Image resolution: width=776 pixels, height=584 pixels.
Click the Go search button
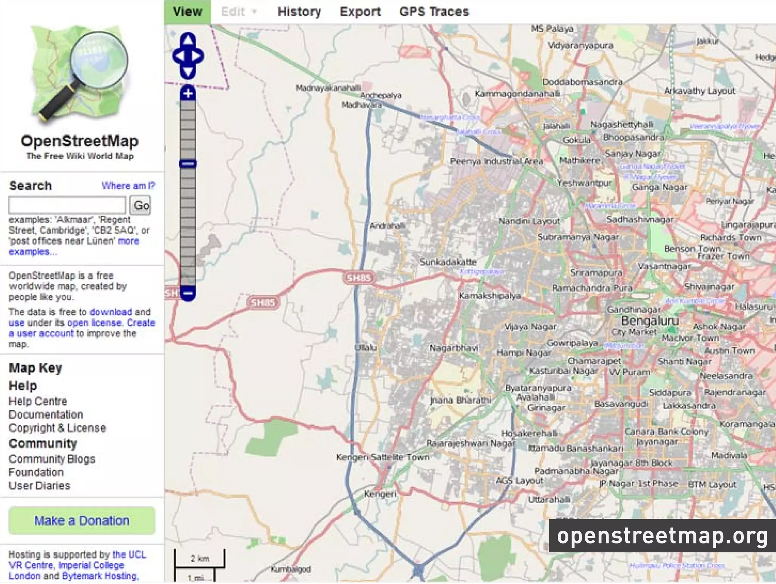pos(140,205)
